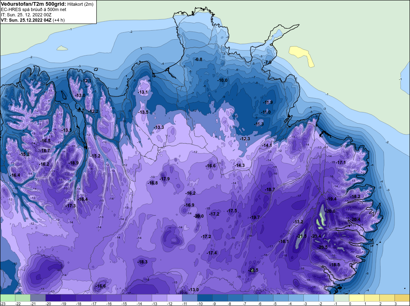The width and height of the screenshot is (410, 306).
Task: Select the -18.7 temperature value
Action: pyautogui.click(x=270, y=189)
